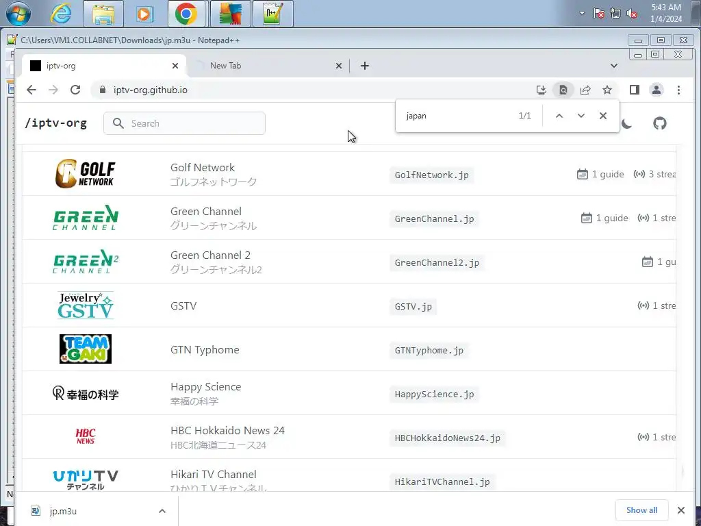Screen dimensions: 701x526
Task: Open the Green Channel 1 guide button
Action: point(604,218)
